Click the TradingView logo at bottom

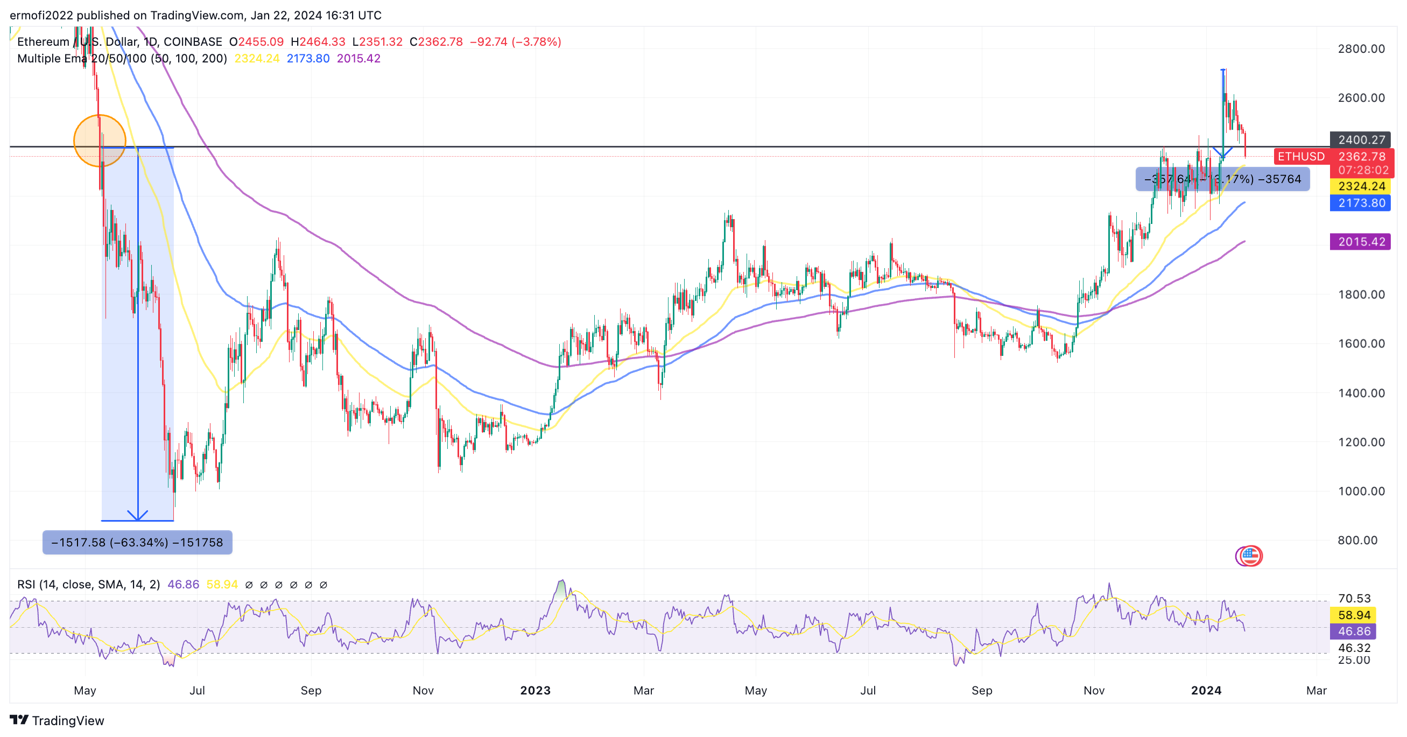click(57, 720)
